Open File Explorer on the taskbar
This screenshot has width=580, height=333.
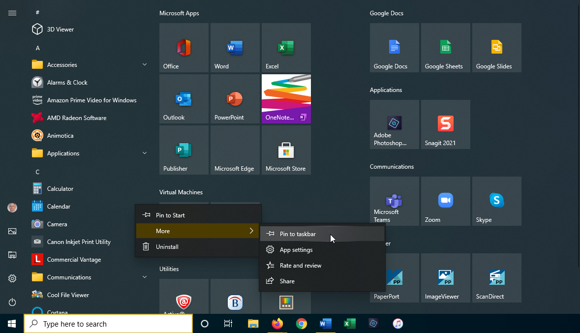pyautogui.click(x=253, y=324)
